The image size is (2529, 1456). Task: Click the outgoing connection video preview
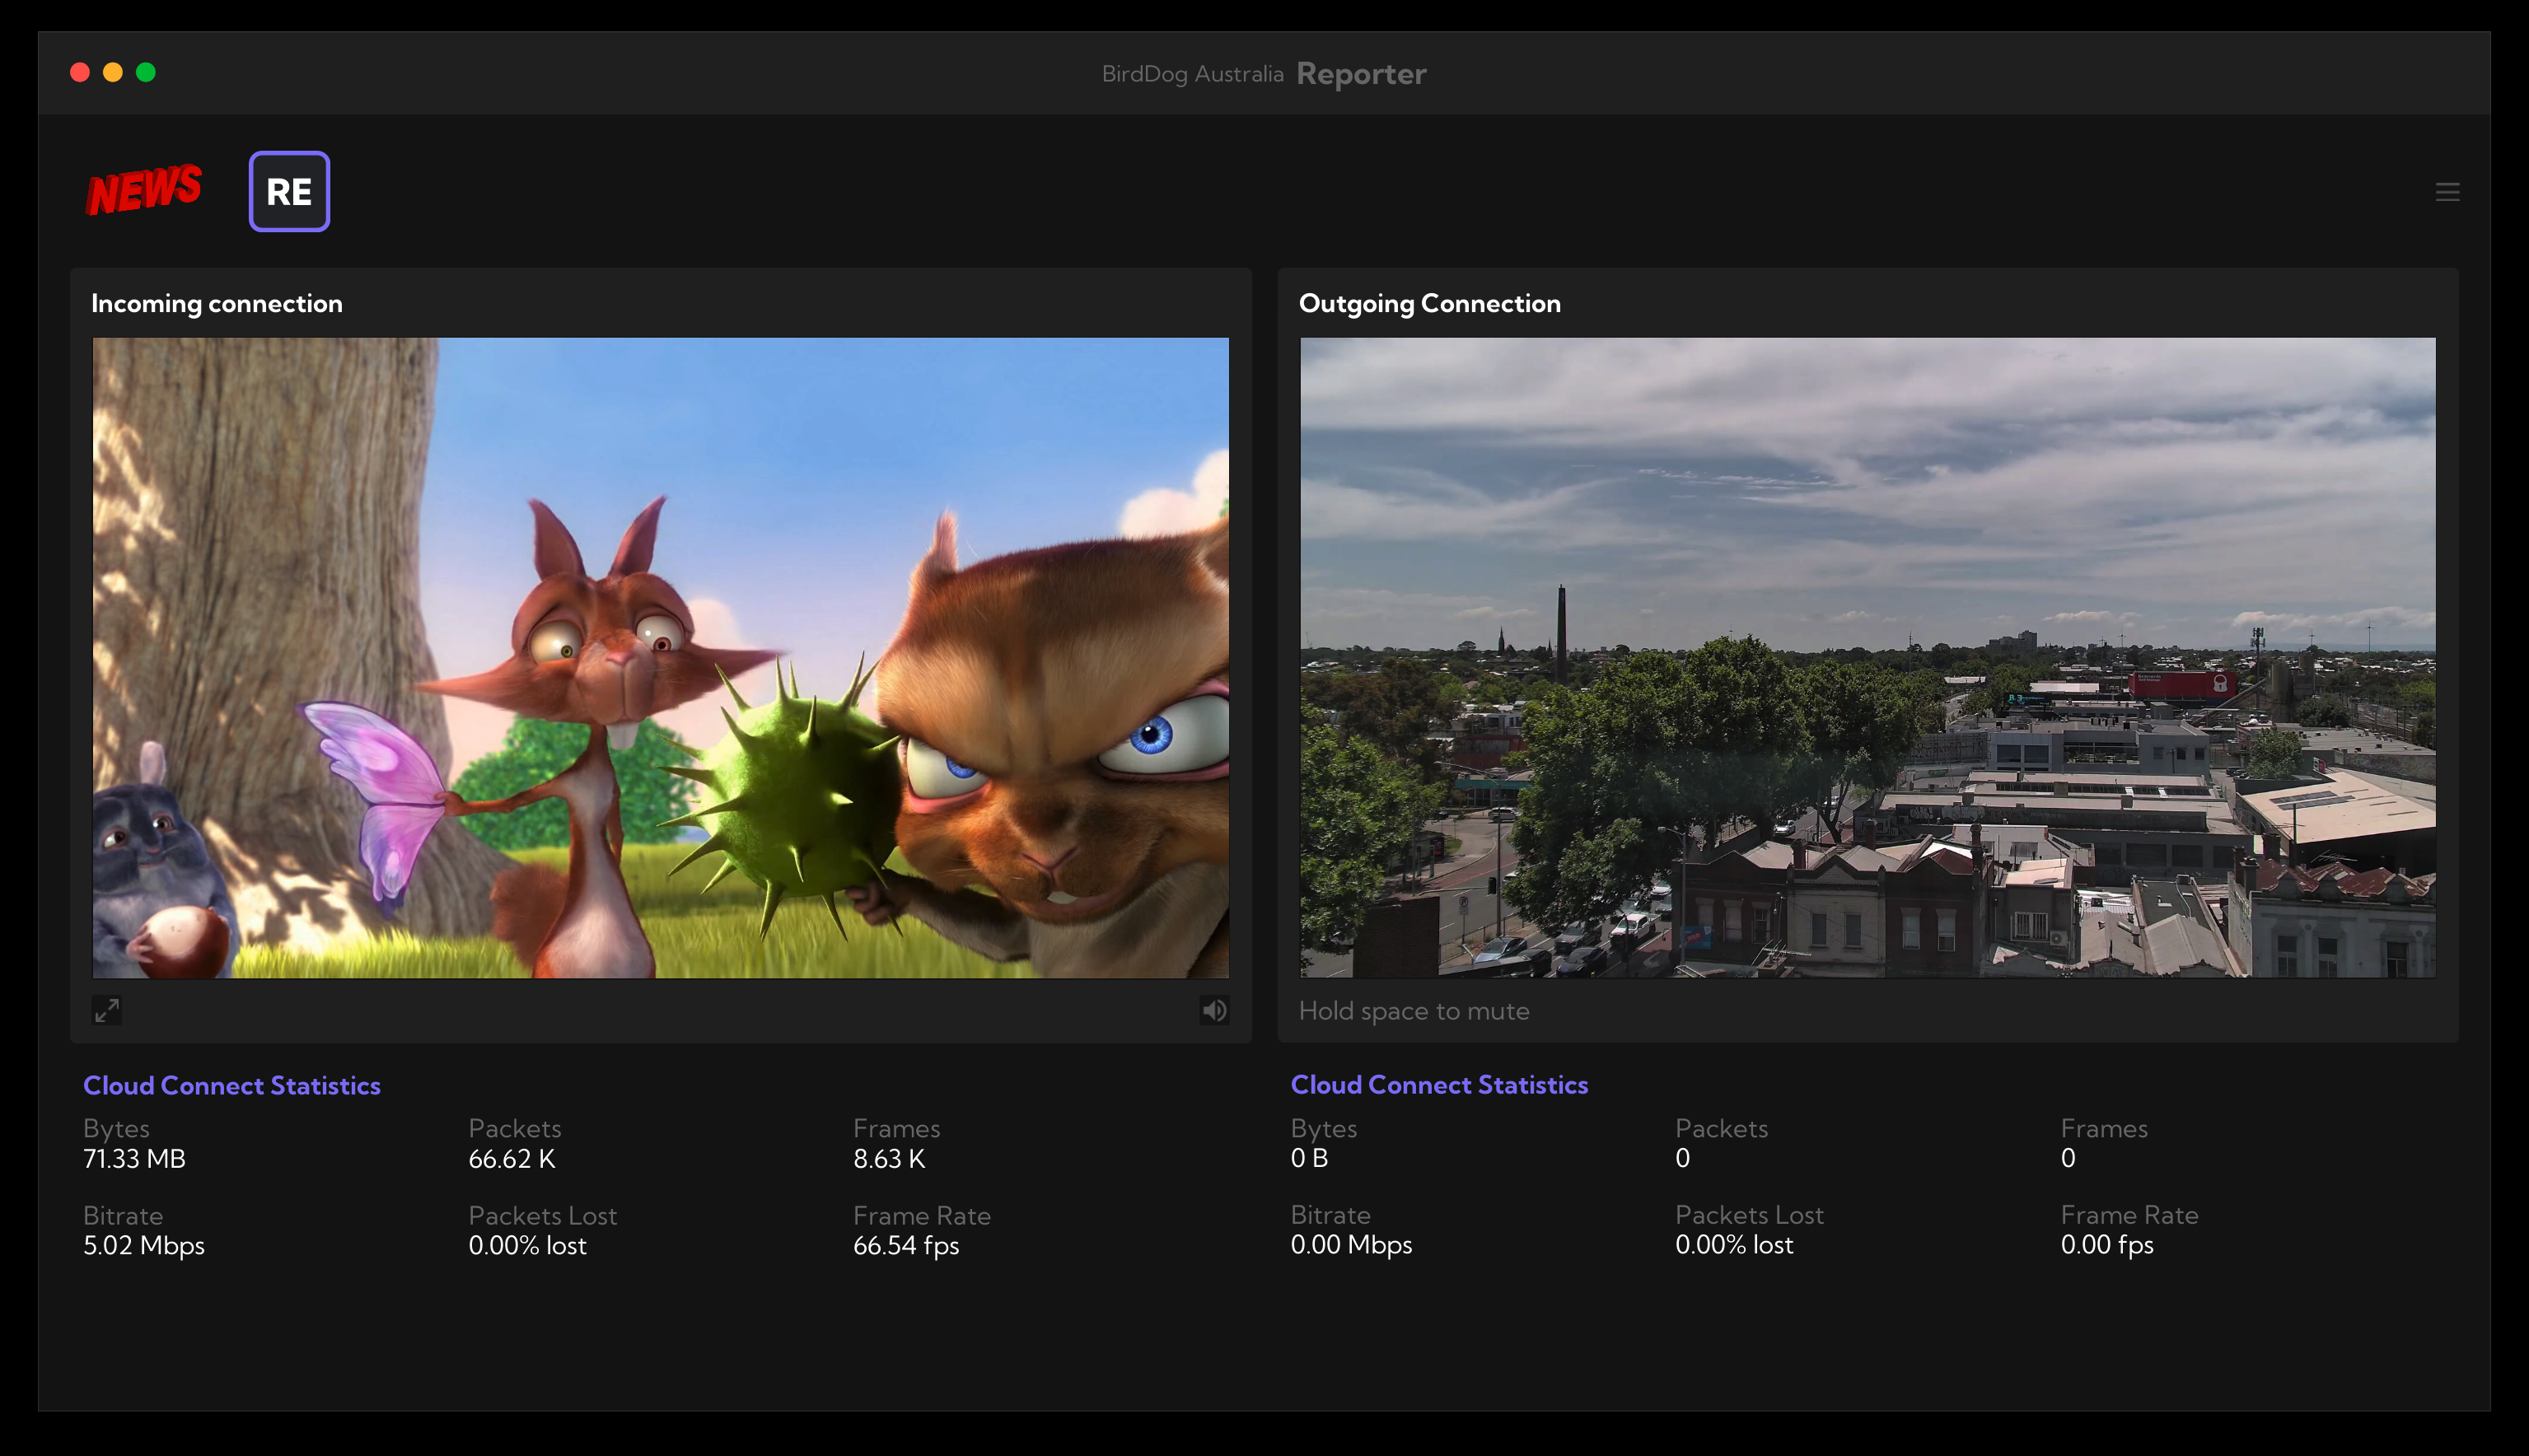pos(1867,657)
